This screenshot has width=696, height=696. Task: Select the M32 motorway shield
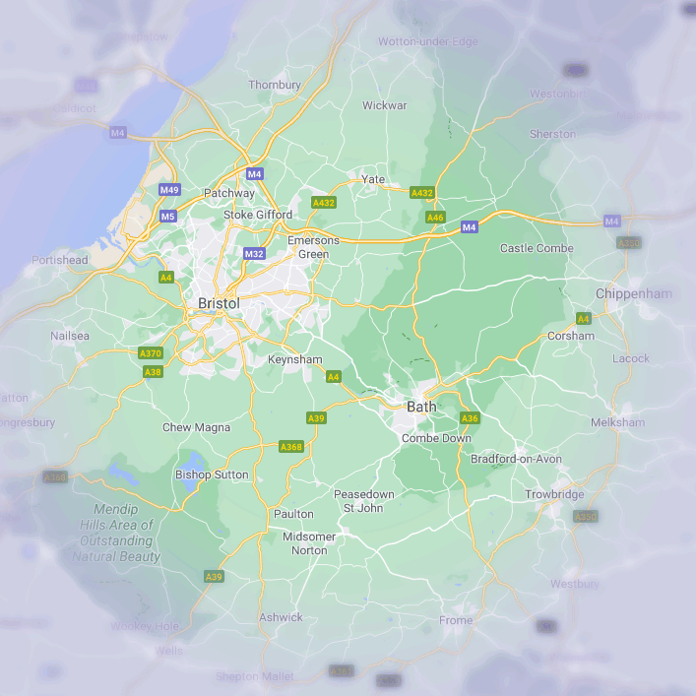tap(254, 254)
